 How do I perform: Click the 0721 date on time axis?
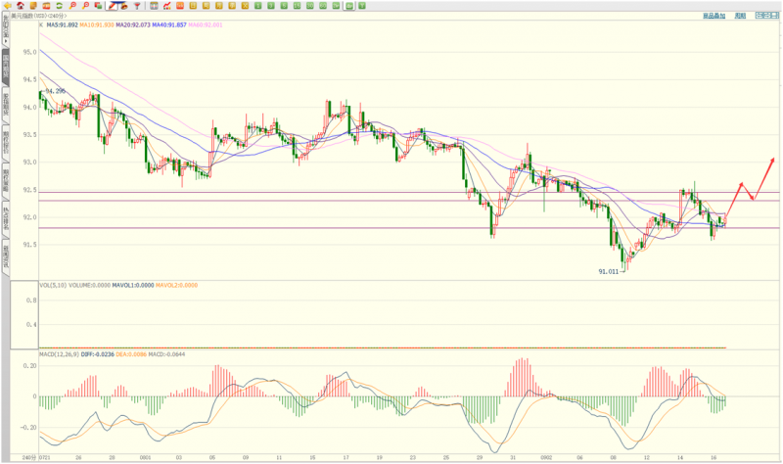tap(44, 457)
